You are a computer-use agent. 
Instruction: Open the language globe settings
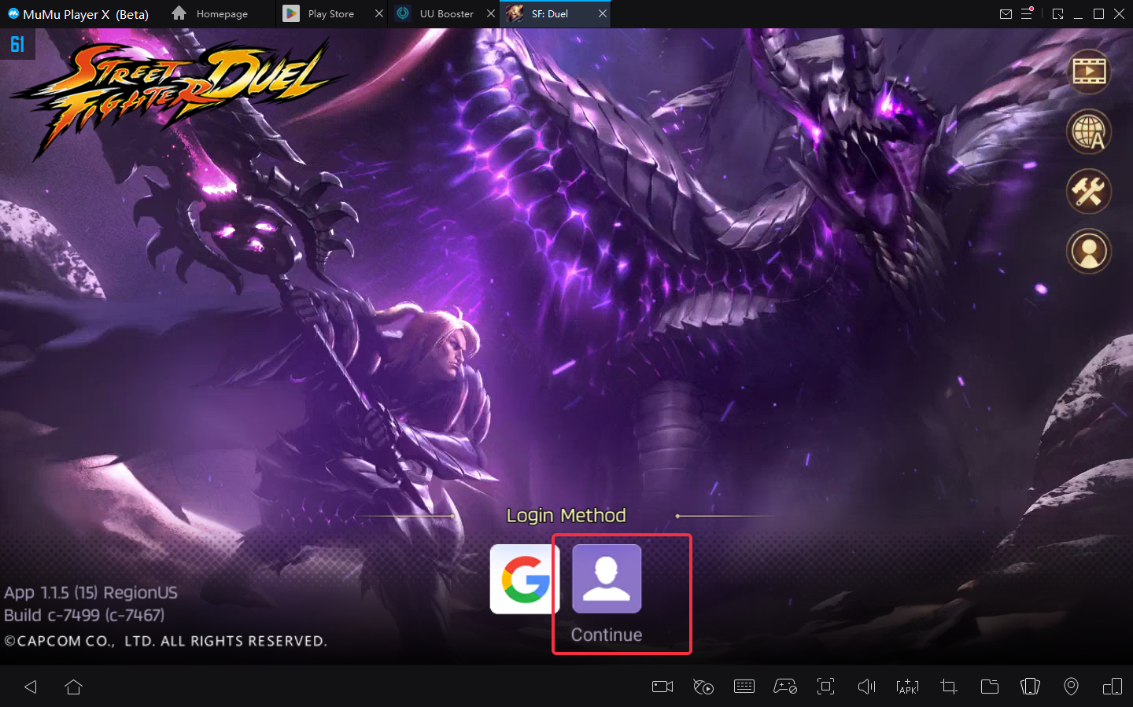(x=1089, y=131)
